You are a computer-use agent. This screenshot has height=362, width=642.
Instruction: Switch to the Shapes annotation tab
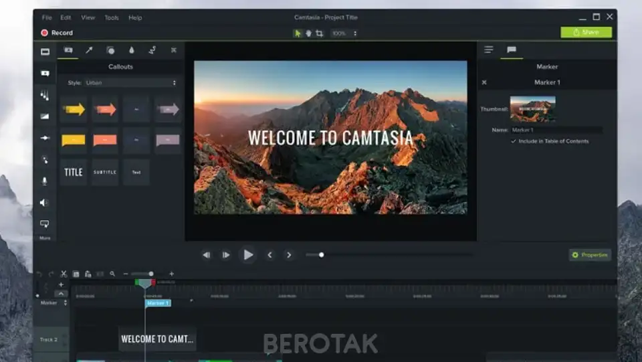pos(110,50)
